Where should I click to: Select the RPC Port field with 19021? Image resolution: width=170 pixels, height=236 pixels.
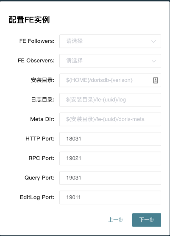point(110,158)
